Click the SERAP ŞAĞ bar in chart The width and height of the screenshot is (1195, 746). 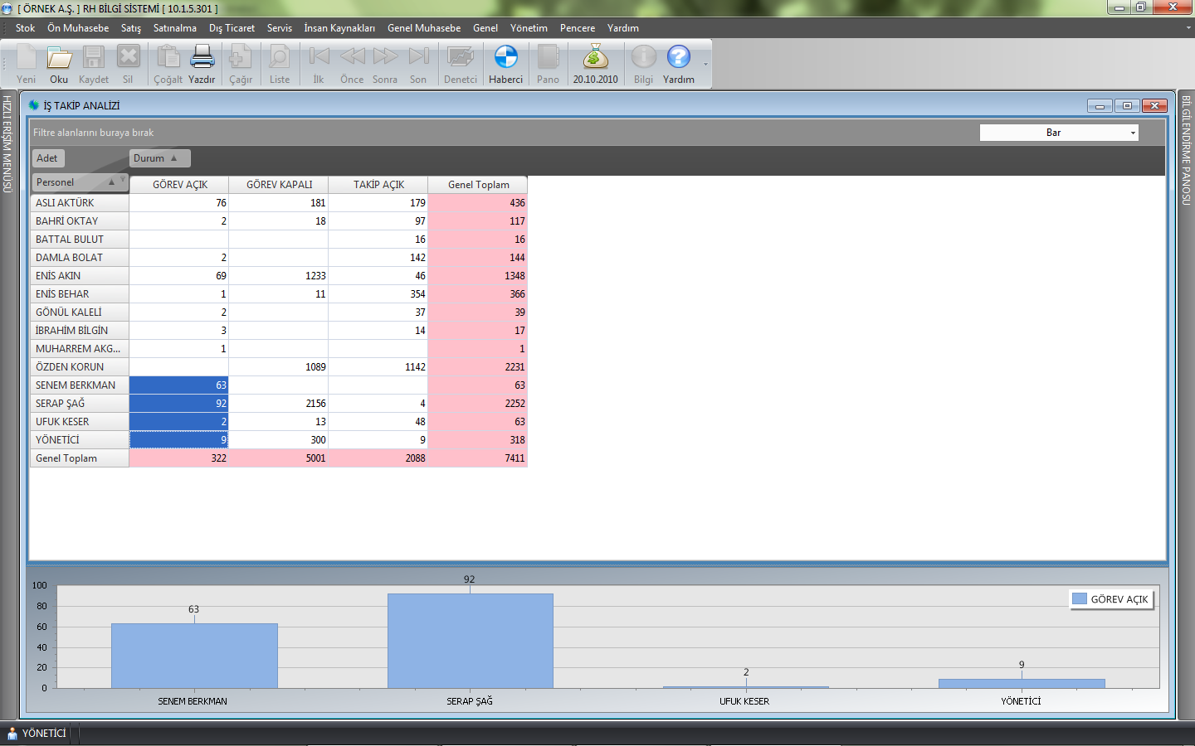coord(470,640)
